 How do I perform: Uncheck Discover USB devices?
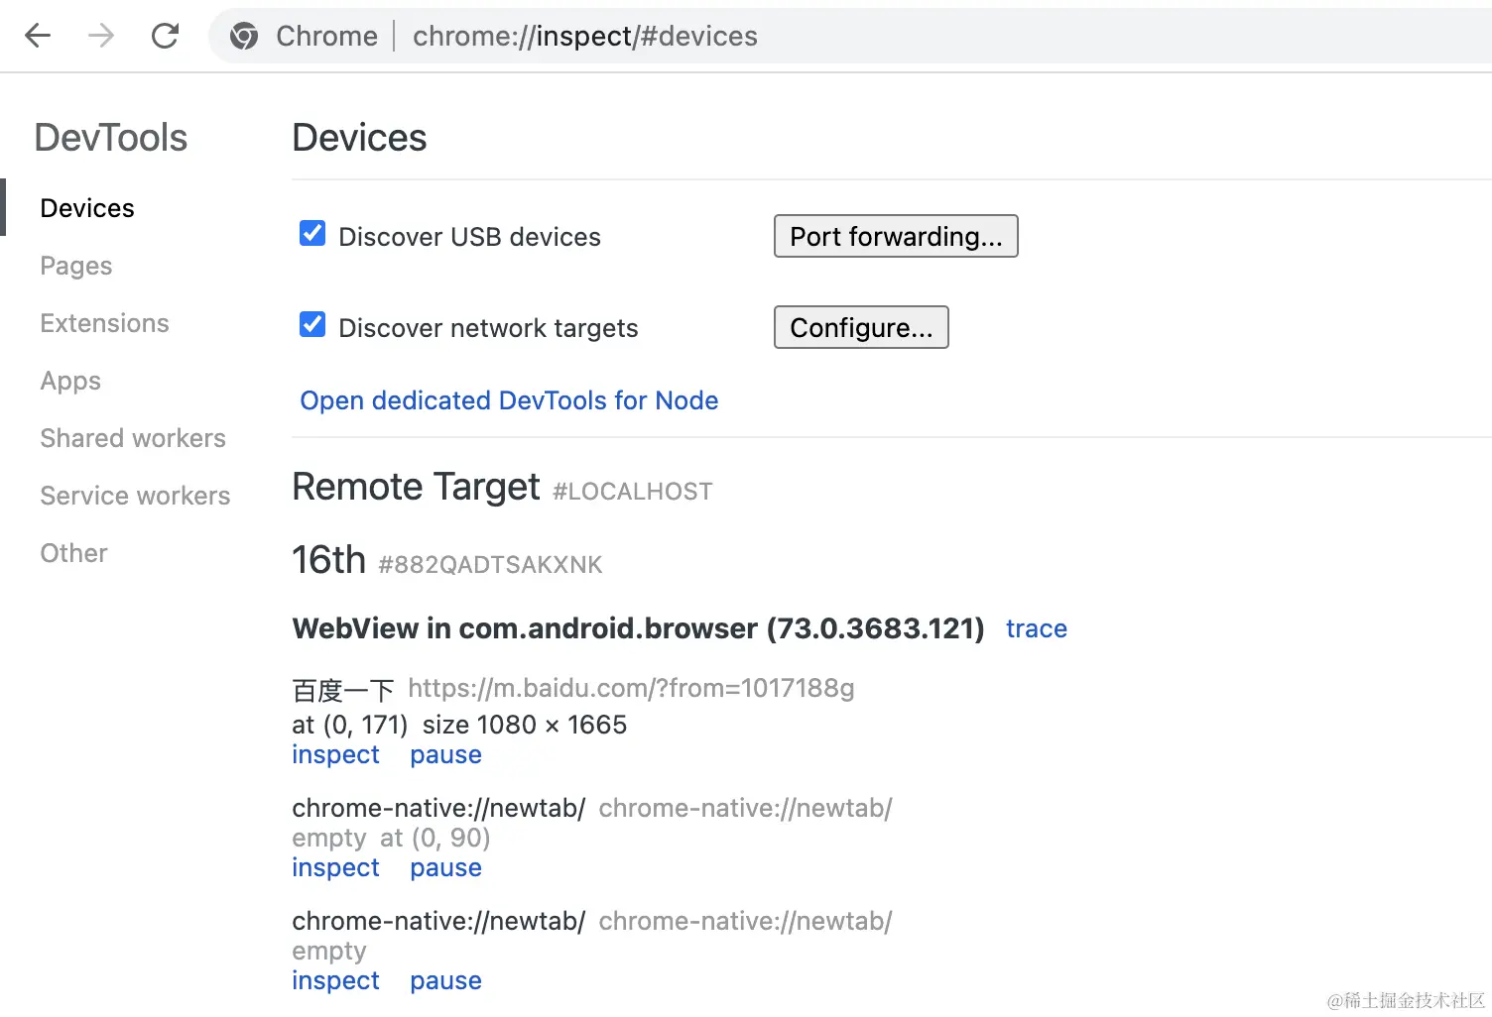point(312,234)
